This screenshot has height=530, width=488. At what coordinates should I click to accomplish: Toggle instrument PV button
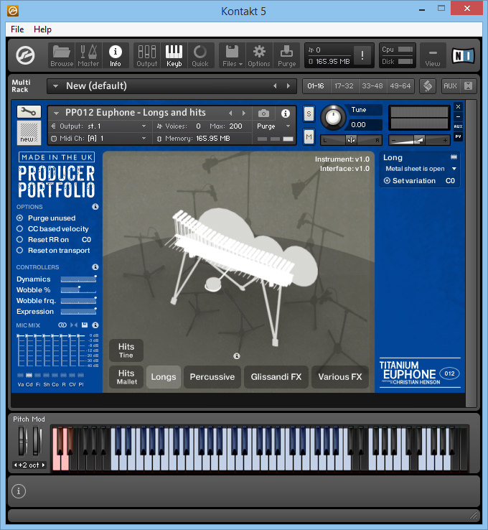[459, 136]
